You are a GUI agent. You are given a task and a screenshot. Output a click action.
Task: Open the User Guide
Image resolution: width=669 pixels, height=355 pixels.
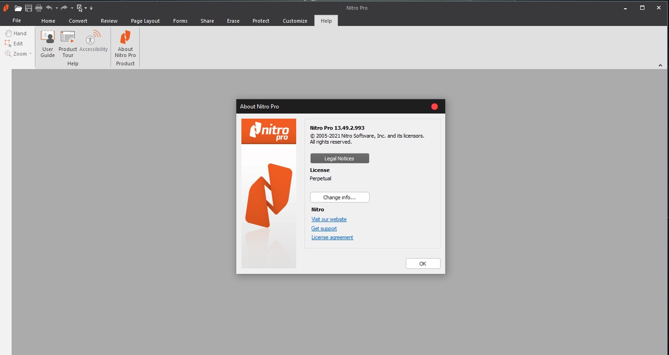point(48,44)
